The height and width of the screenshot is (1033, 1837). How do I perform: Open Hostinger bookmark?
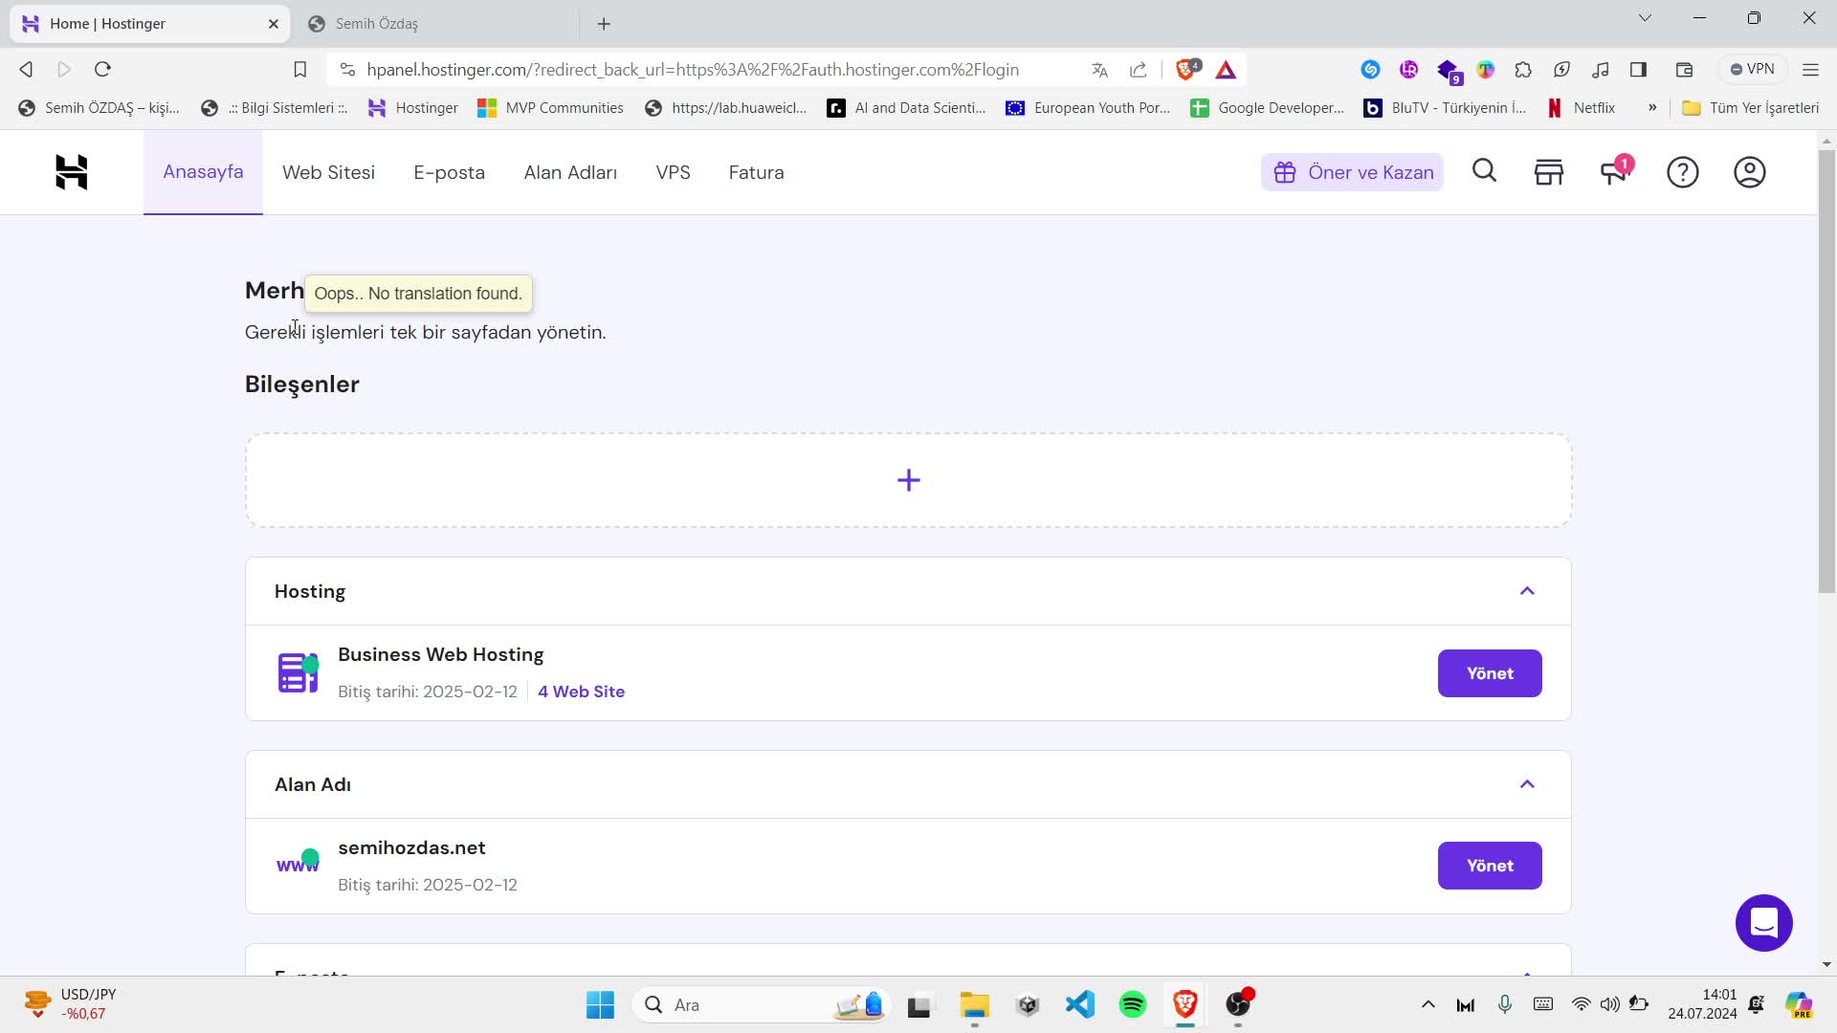pos(413,108)
